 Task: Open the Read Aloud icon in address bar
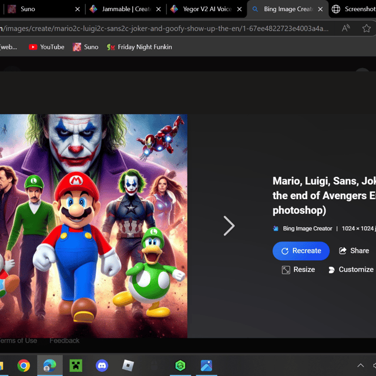click(346, 28)
